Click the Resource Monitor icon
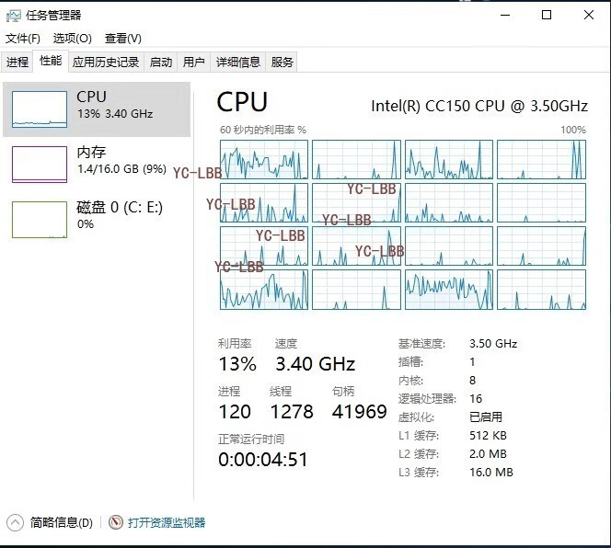 point(115,522)
